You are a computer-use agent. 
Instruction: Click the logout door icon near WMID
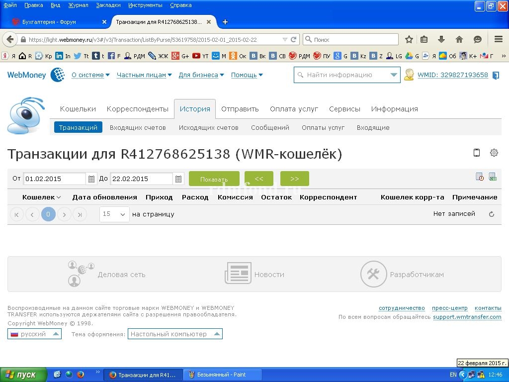click(x=496, y=76)
